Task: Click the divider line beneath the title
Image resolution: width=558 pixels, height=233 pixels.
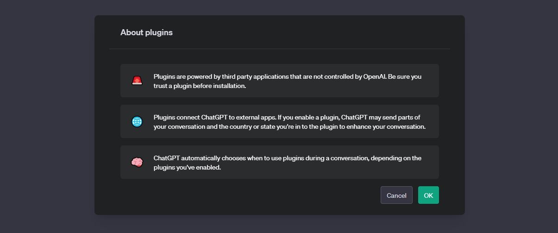Action: (x=279, y=49)
